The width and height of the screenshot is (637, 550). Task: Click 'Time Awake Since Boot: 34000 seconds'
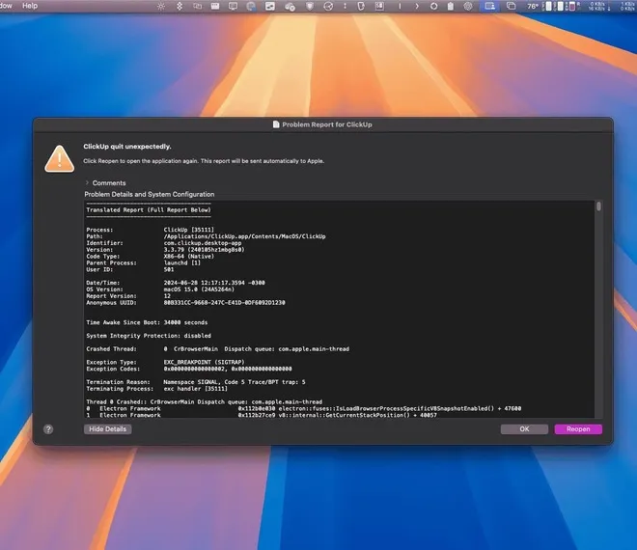point(147,322)
